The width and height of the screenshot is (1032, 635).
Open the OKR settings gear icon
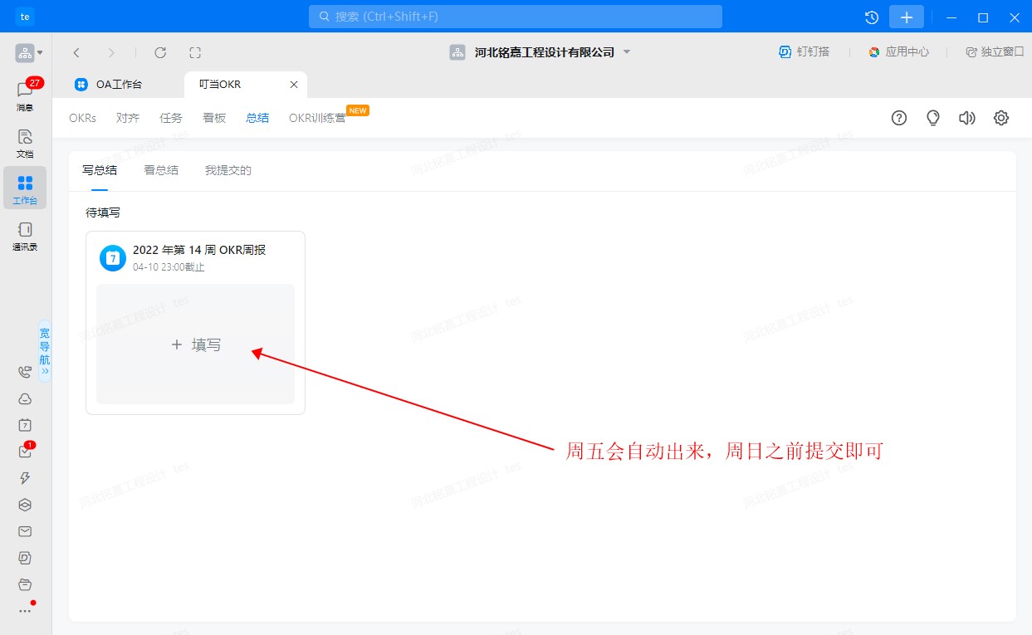[x=1001, y=118]
